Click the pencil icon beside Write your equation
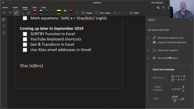 coord(154,38)
